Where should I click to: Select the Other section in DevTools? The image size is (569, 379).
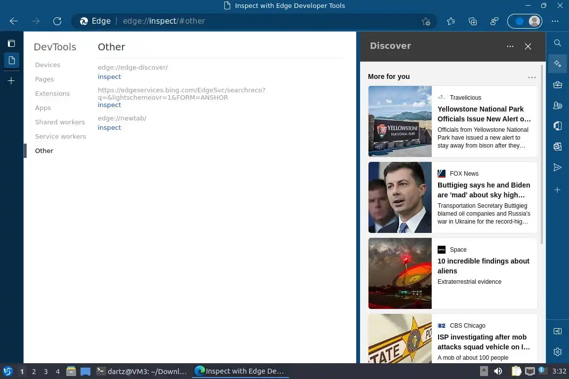click(44, 151)
